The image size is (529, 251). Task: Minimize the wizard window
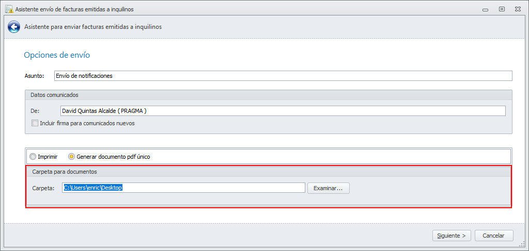[x=485, y=9]
